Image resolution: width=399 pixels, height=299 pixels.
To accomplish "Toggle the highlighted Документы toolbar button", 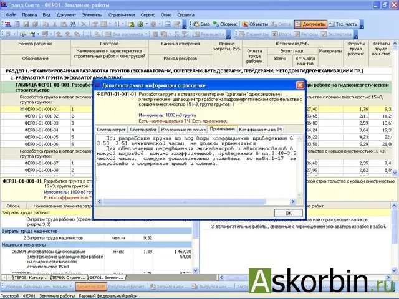I will click(x=310, y=24).
